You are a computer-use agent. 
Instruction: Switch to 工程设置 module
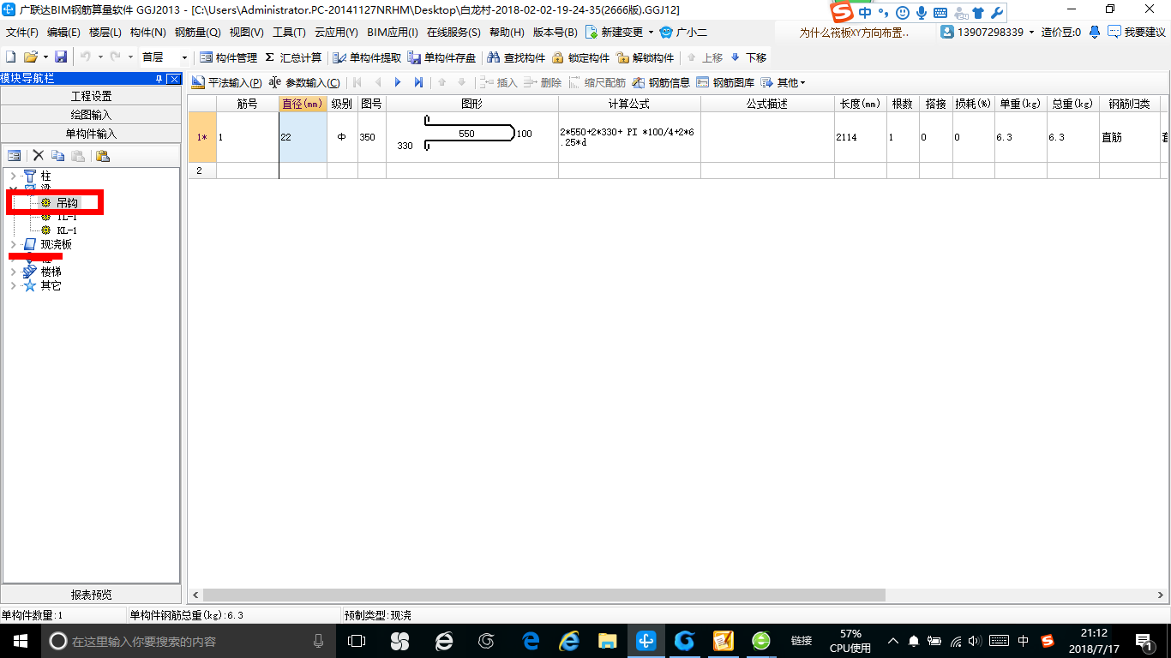coord(92,96)
